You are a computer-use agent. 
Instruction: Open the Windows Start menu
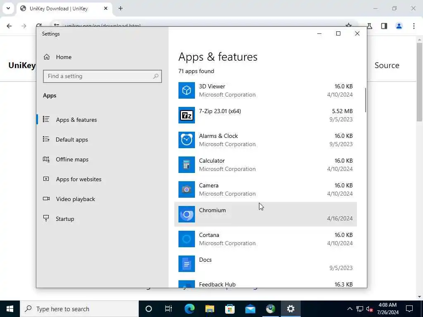click(10, 309)
